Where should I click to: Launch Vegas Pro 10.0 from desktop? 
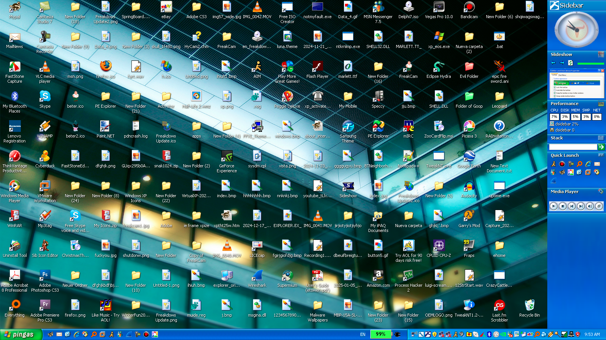coord(439,10)
